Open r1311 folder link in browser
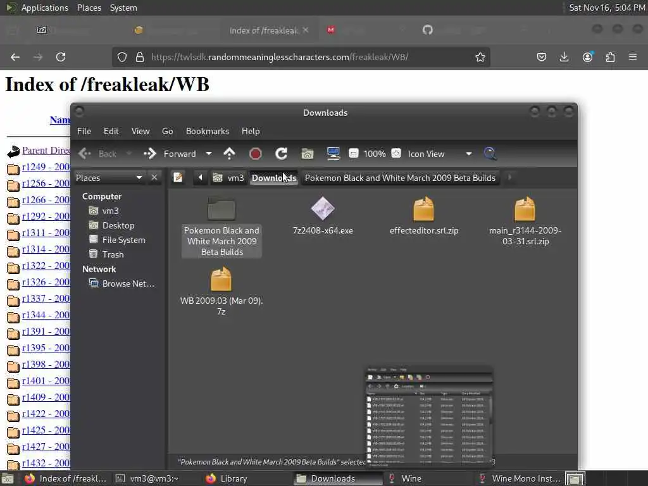Screen dimensions: 648x486 click(x=46, y=233)
